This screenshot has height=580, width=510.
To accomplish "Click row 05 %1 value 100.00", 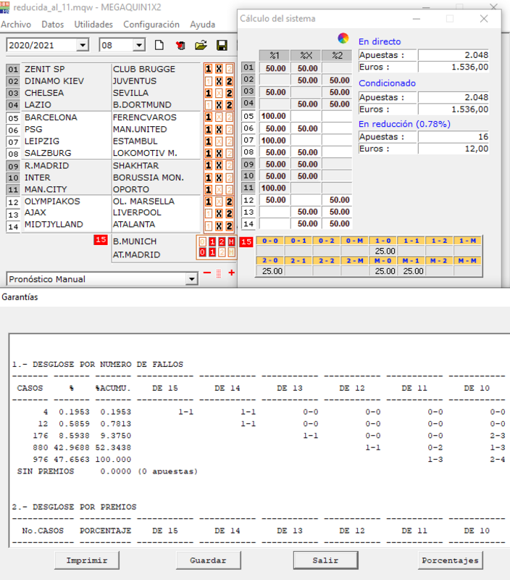I will [275, 116].
